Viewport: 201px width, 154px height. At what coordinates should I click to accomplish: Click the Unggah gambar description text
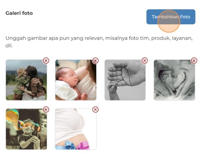99,42
